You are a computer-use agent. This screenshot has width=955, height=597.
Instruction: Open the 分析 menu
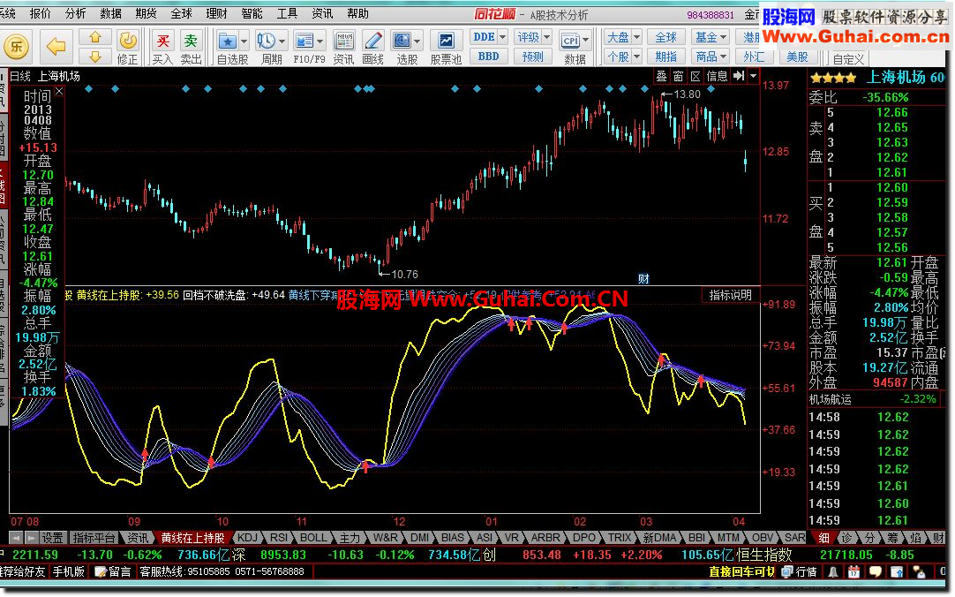76,13
